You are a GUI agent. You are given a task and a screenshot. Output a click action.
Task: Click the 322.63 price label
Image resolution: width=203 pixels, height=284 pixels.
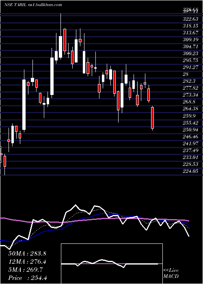(x=190, y=19)
